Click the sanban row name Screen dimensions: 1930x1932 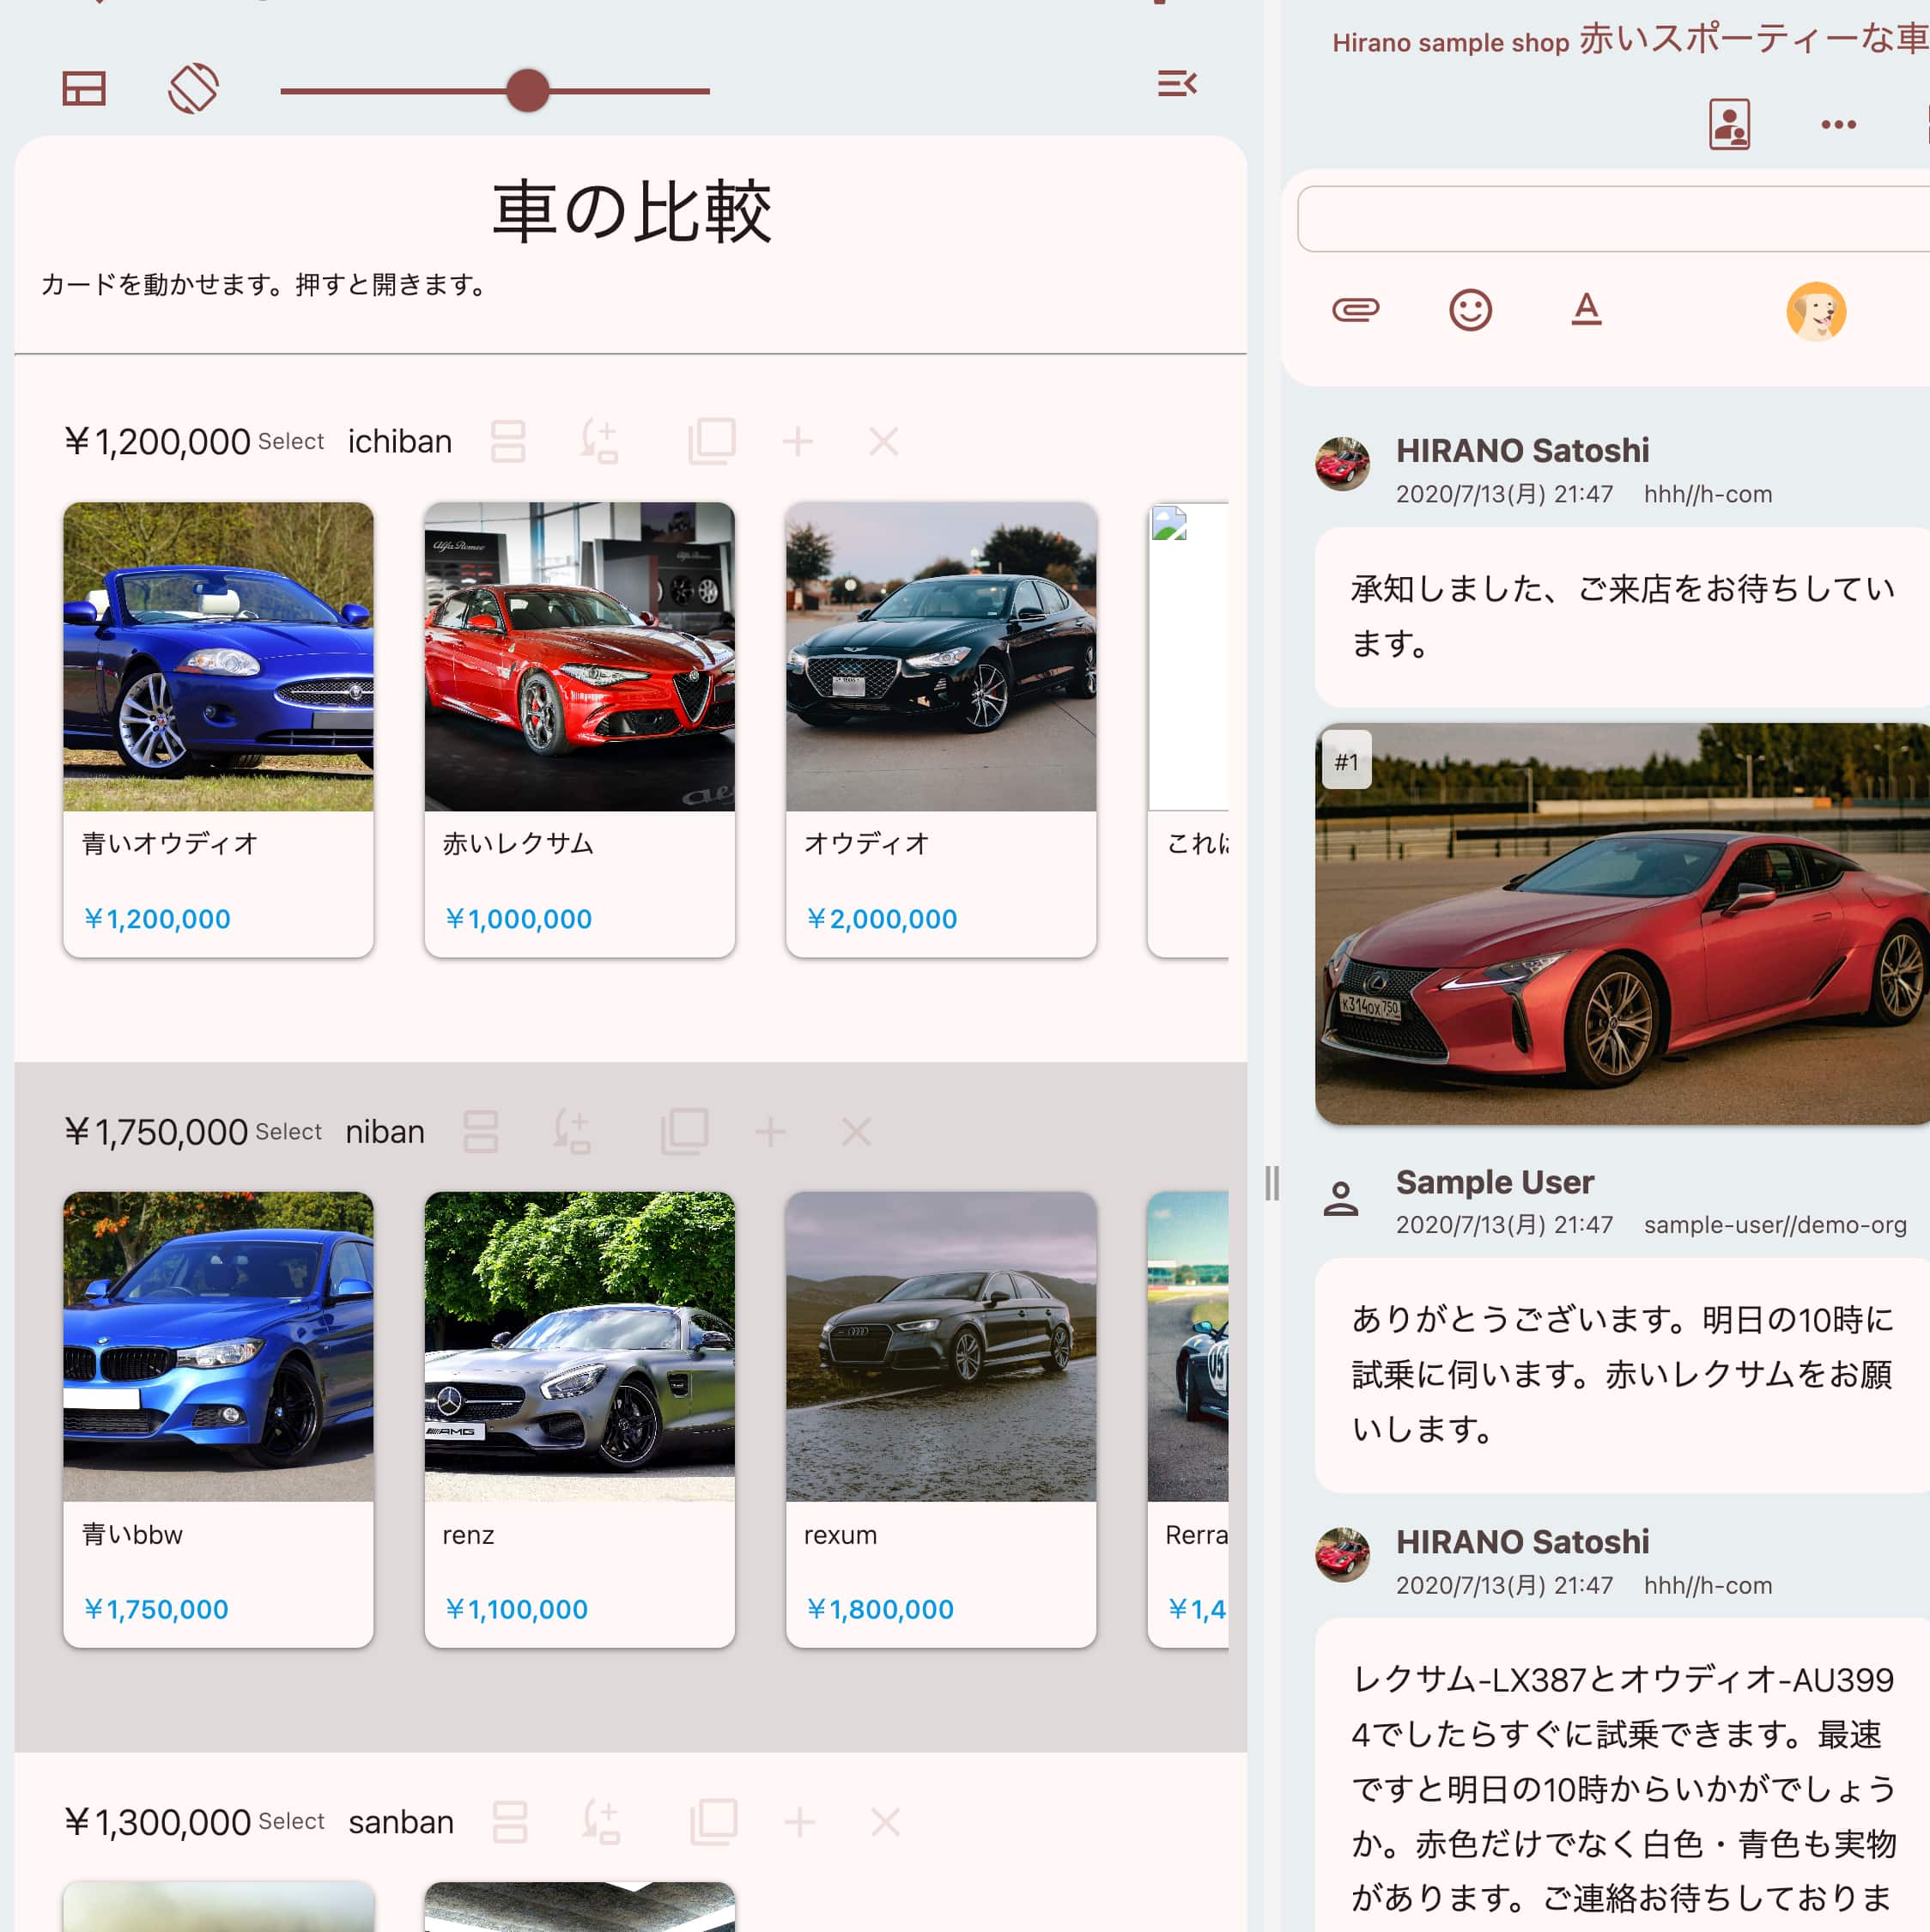[x=401, y=1822]
